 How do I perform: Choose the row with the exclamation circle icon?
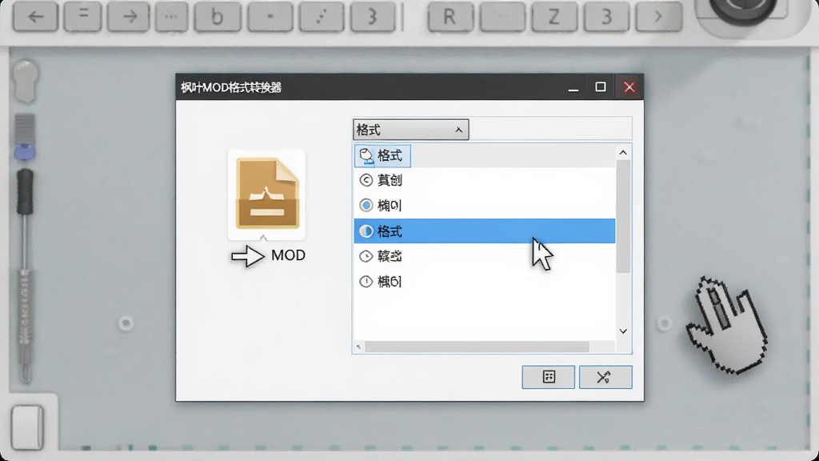(485, 282)
